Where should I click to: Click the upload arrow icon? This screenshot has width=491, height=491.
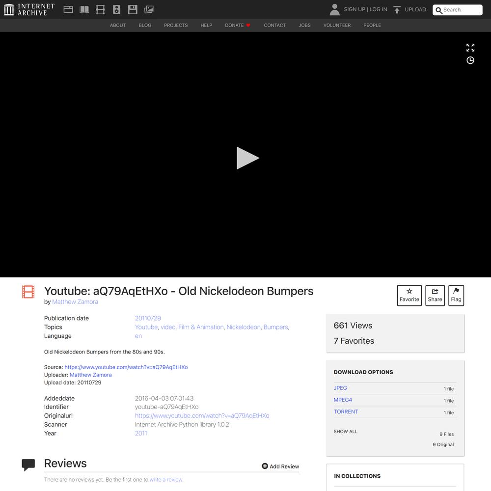click(397, 10)
